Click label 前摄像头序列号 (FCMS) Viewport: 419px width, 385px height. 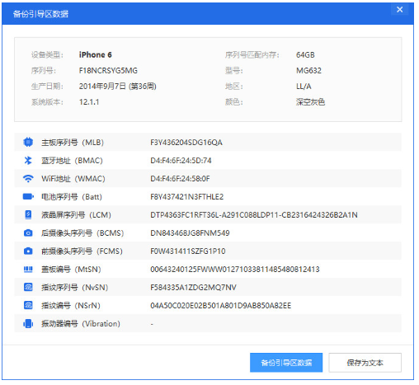pos(82,251)
